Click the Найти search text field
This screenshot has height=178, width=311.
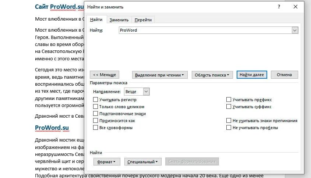point(205,30)
